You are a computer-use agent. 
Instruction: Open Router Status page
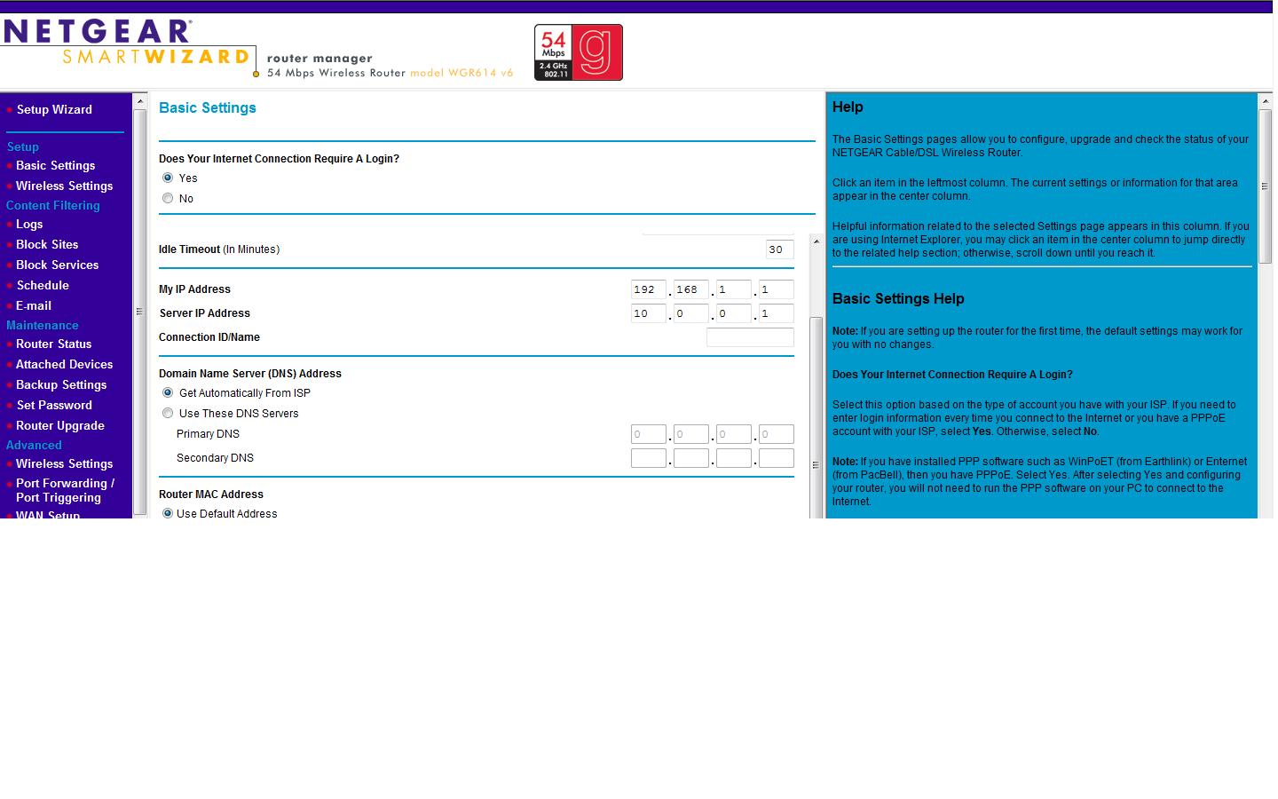coord(53,344)
